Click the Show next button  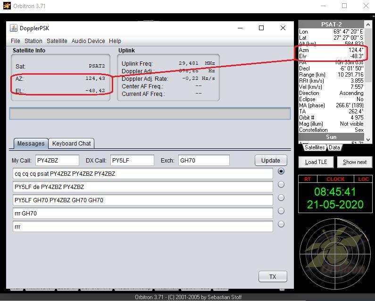355,162
